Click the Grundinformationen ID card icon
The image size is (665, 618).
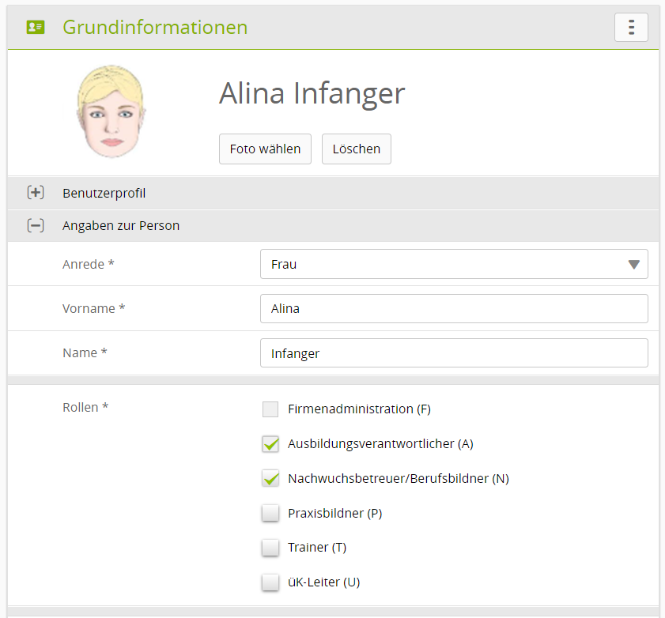point(36,28)
